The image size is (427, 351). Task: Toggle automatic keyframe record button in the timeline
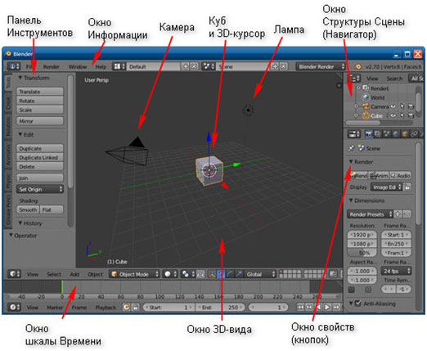pyautogui.click(x=126, y=307)
